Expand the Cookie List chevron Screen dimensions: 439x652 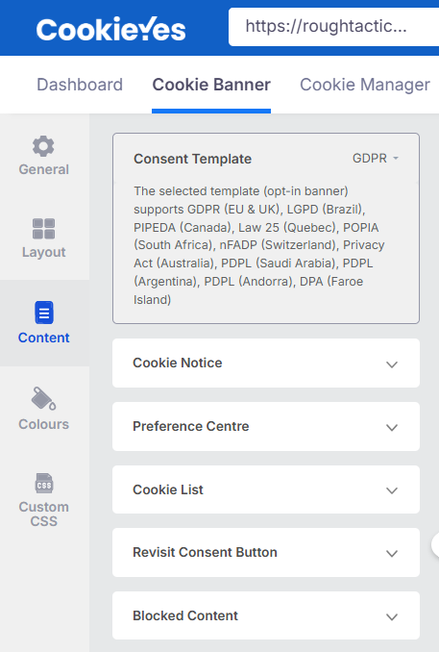tap(392, 490)
